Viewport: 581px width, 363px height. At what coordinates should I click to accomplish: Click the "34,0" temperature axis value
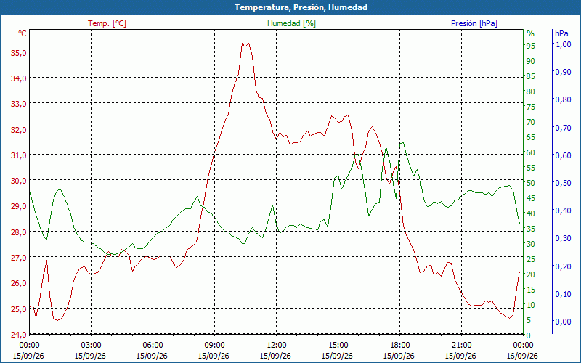[x=19, y=78]
